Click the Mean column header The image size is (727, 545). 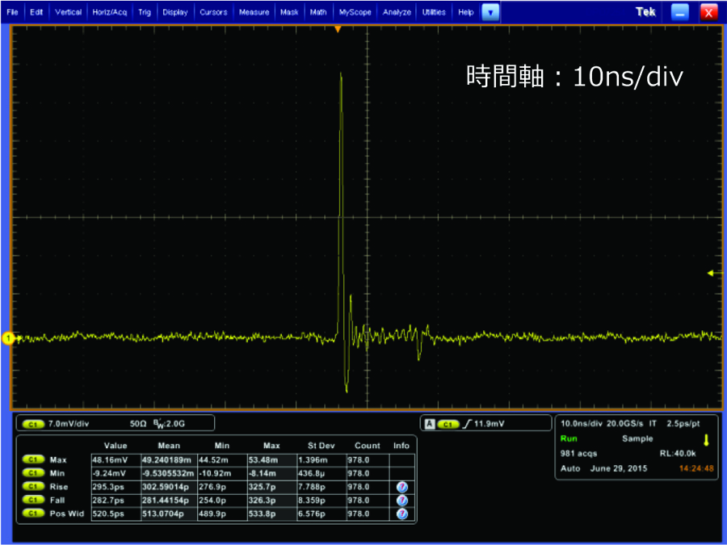[x=169, y=446]
